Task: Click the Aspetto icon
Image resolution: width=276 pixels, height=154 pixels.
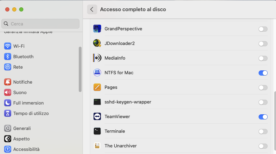Action: tap(8, 139)
